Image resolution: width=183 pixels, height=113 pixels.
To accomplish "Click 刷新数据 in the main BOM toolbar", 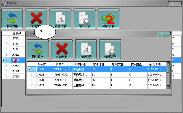I will tap(12, 19).
